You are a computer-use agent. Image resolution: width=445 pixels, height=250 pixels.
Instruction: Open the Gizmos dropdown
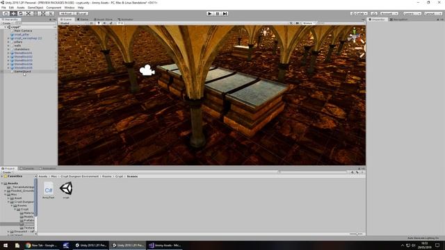(309, 23)
